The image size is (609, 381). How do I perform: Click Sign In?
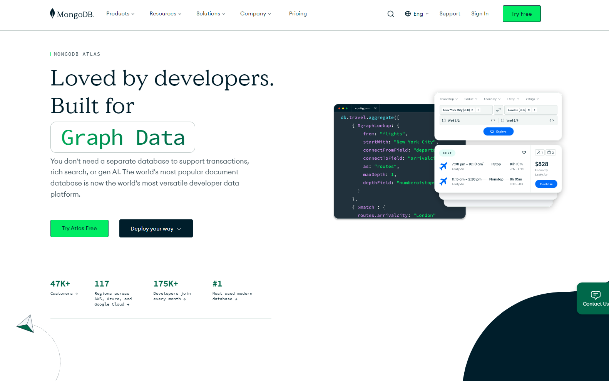[x=480, y=13]
